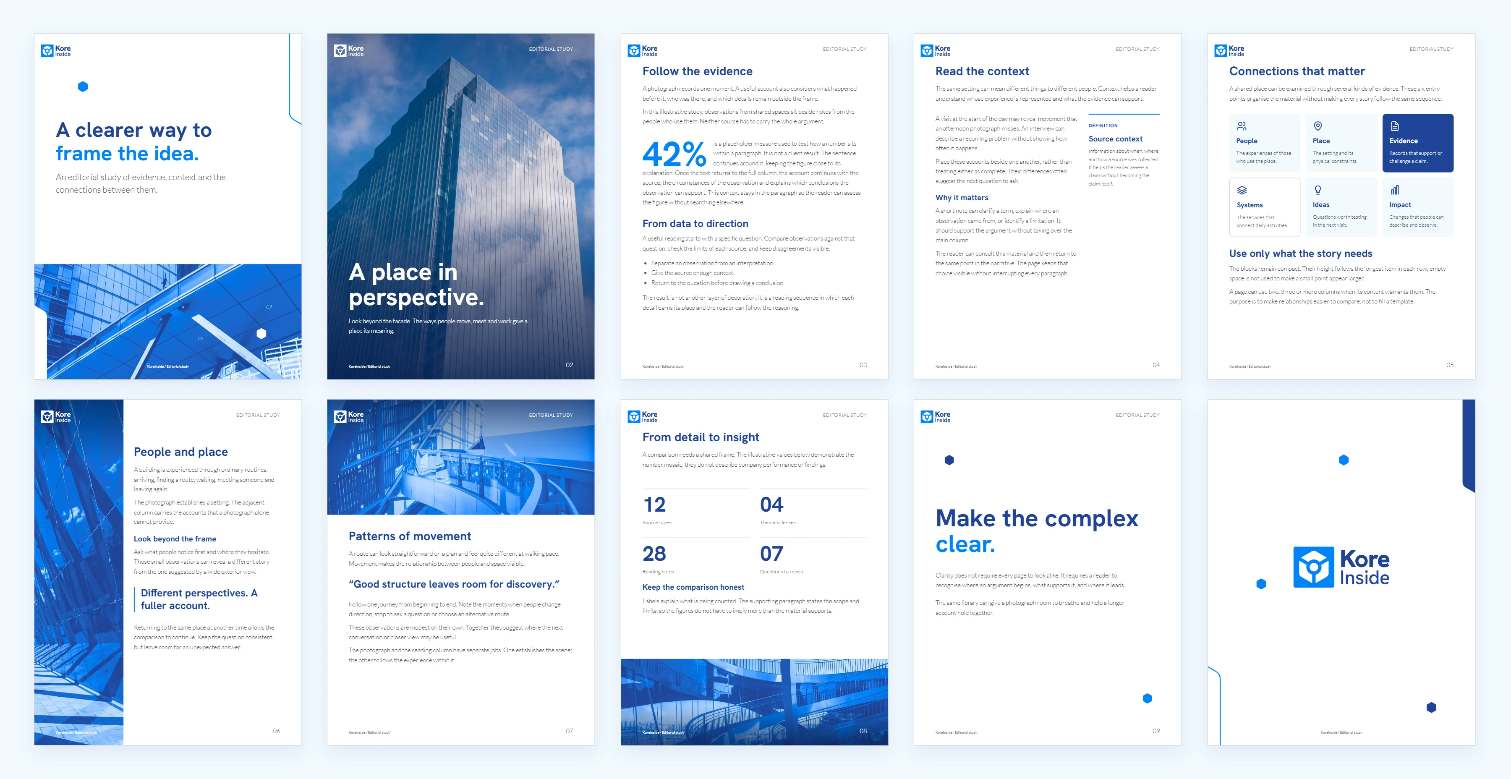Click the Evidence document icon on the dark card
This screenshot has height=779, width=1511.
click(1394, 126)
